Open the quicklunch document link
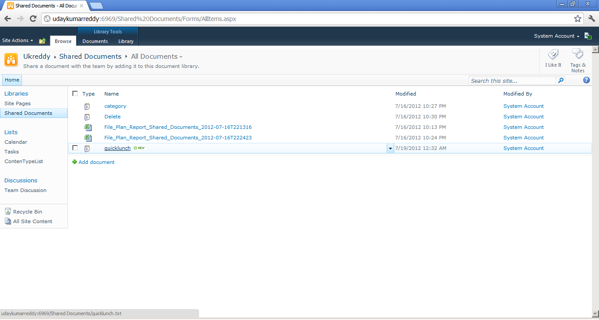 tap(117, 148)
